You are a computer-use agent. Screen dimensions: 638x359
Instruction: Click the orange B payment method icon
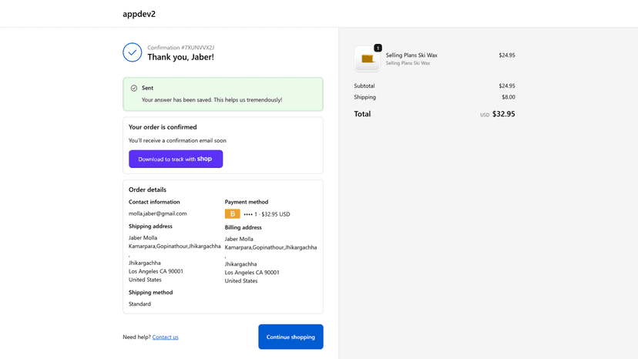(233, 213)
